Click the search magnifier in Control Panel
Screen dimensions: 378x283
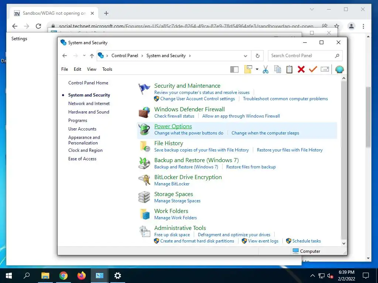337,56
